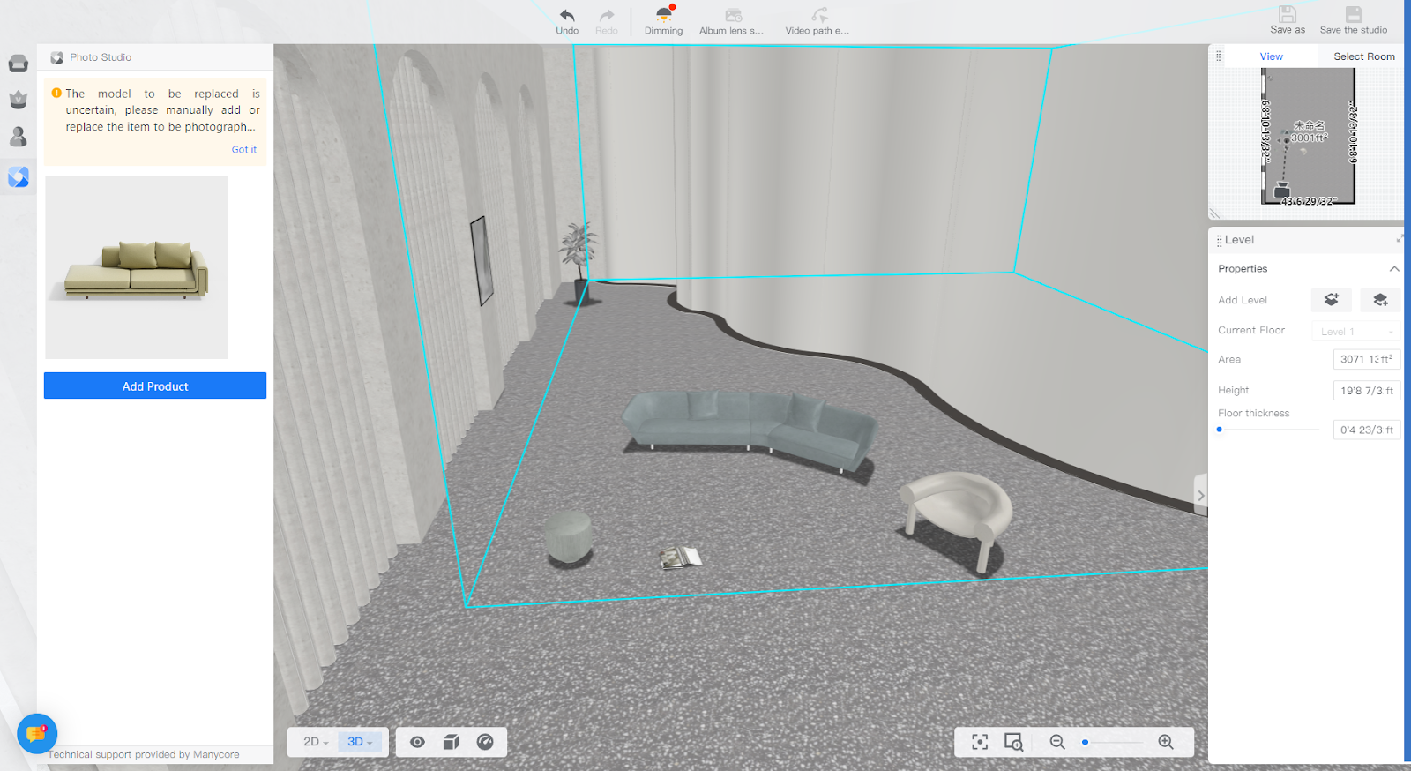Image resolution: width=1411 pixels, height=771 pixels.
Task: Open Album lens settings icon
Action: coord(733,16)
